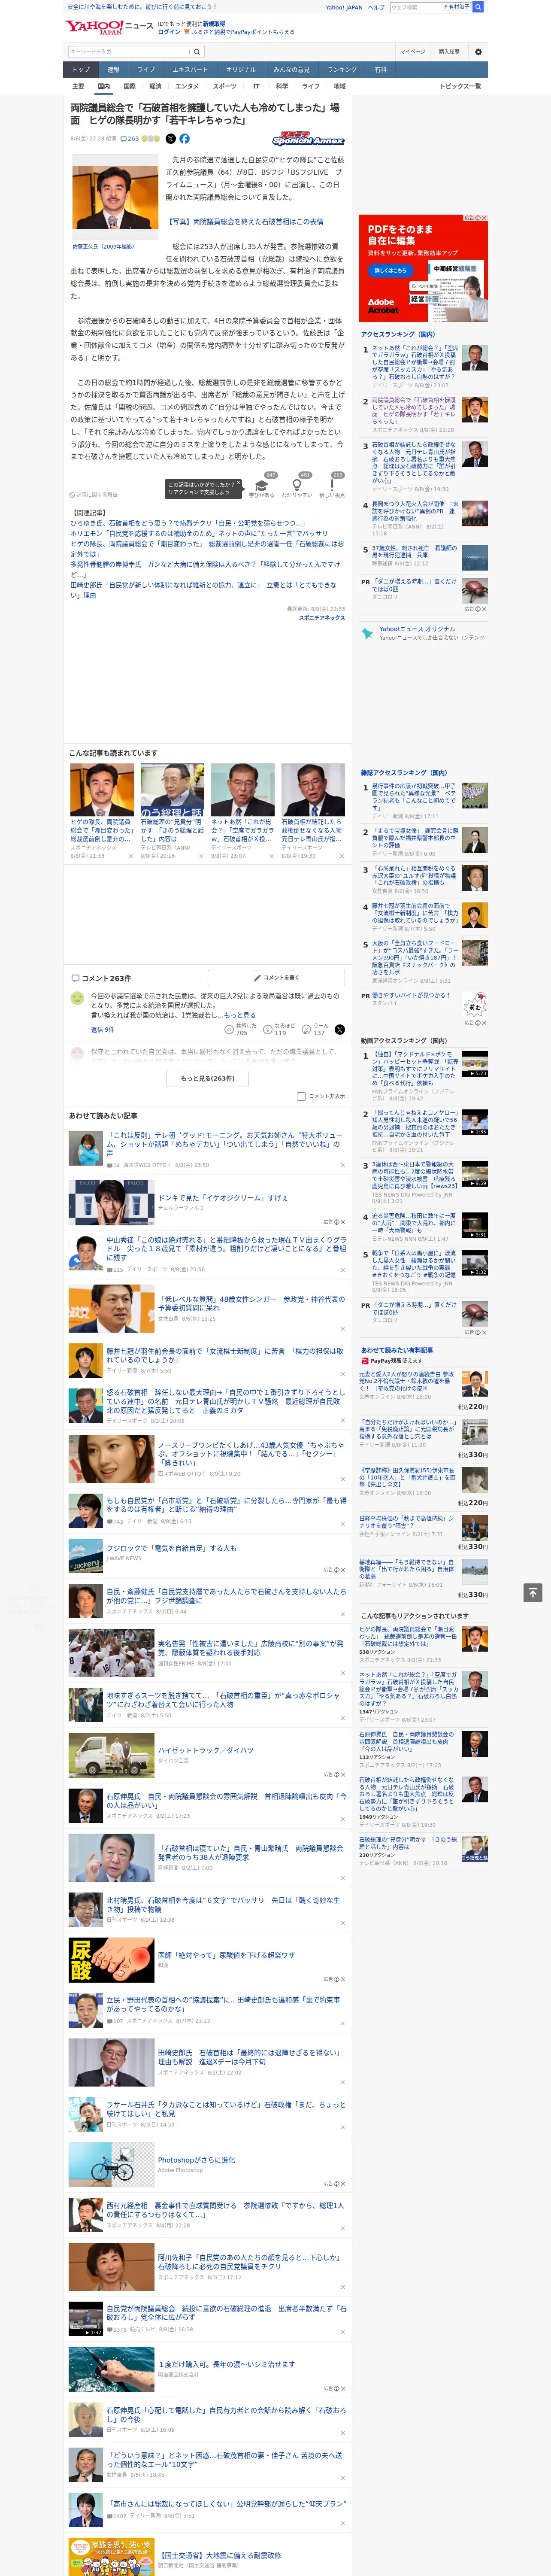Select the 科学 category
The width and height of the screenshot is (551, 2576).
click(x=282, y=86)
